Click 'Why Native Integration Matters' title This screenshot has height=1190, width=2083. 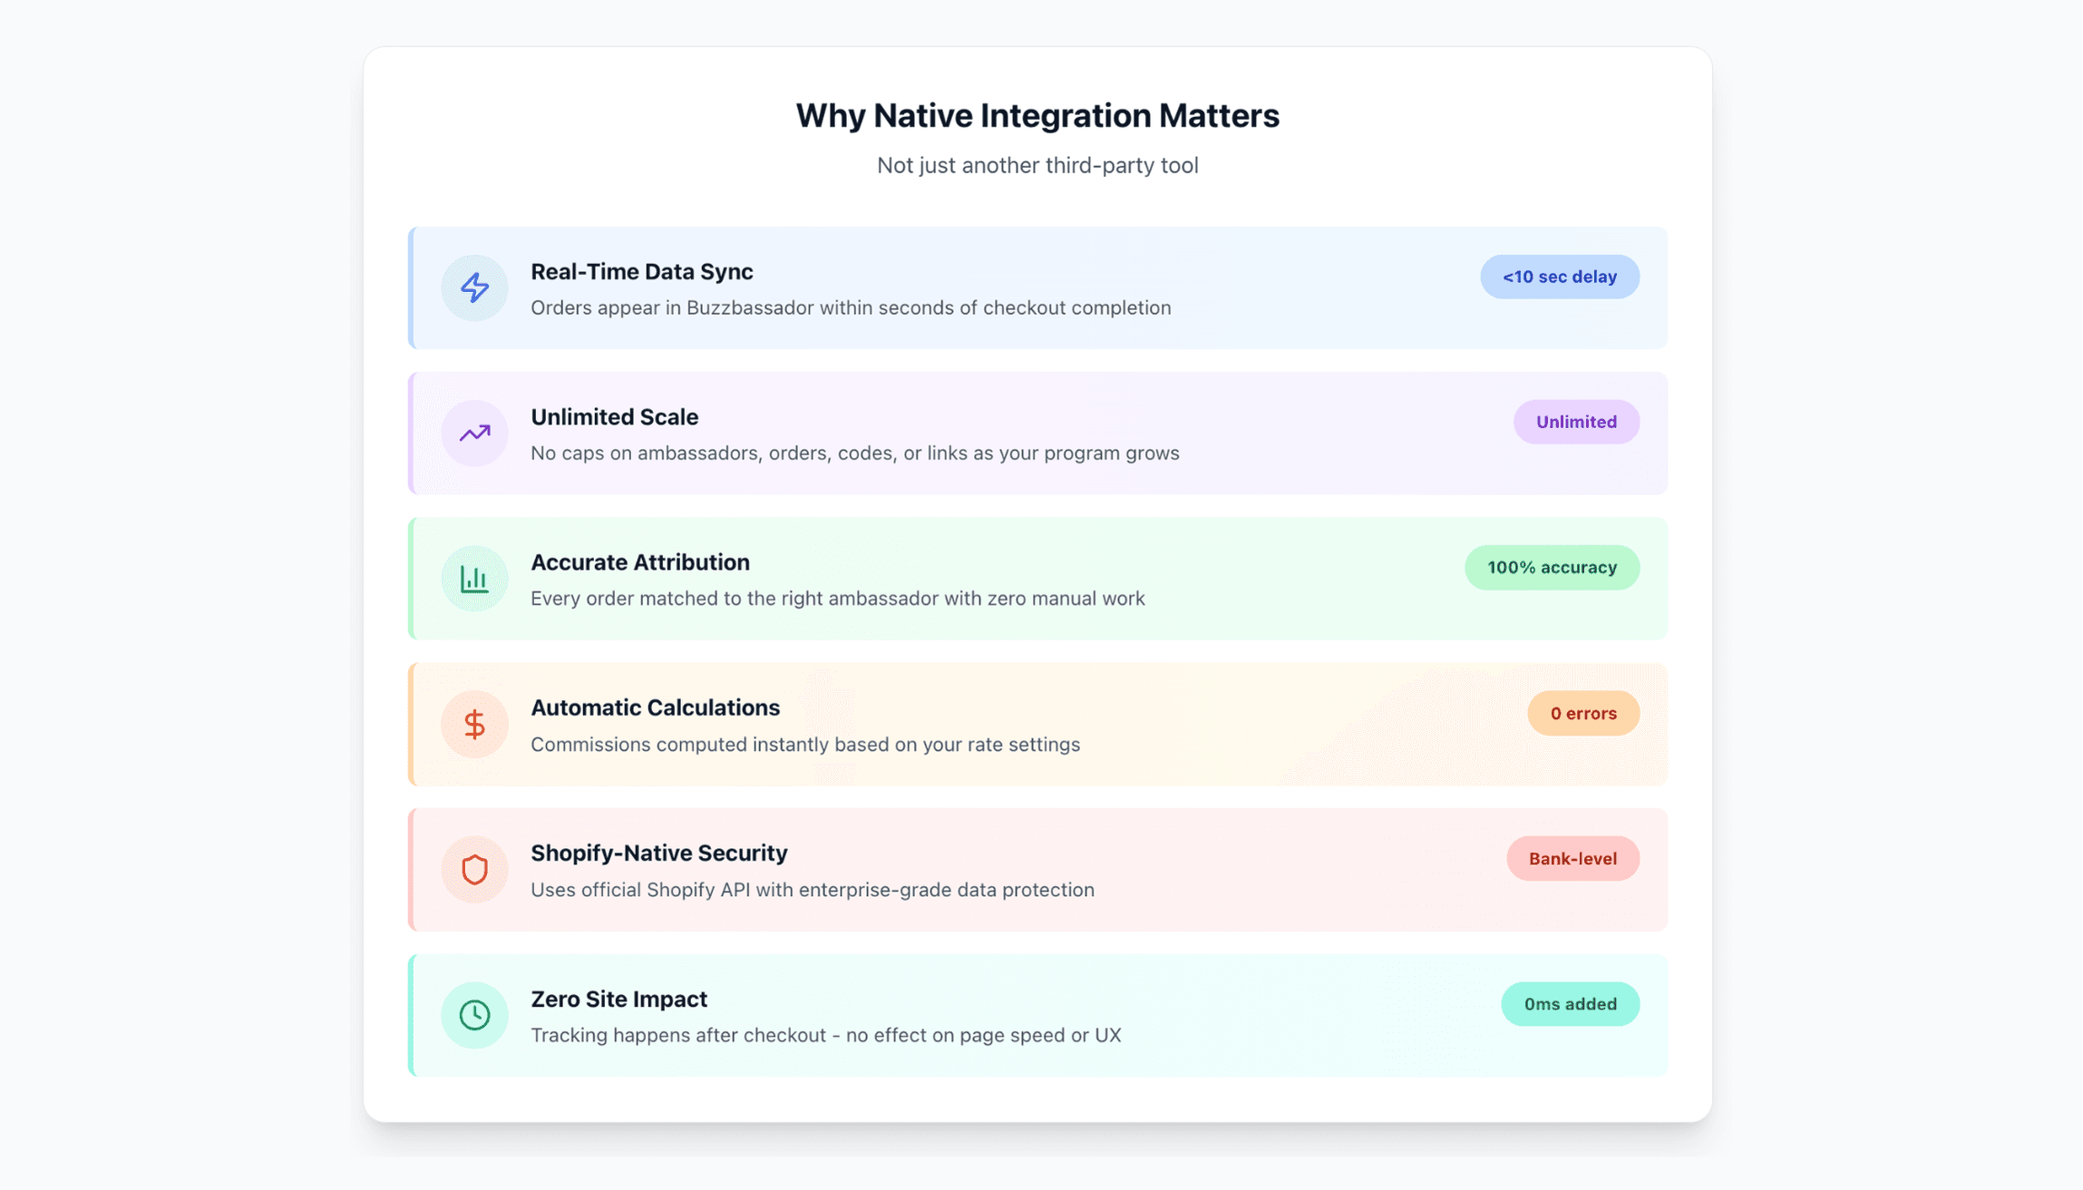coord(1037,115)
